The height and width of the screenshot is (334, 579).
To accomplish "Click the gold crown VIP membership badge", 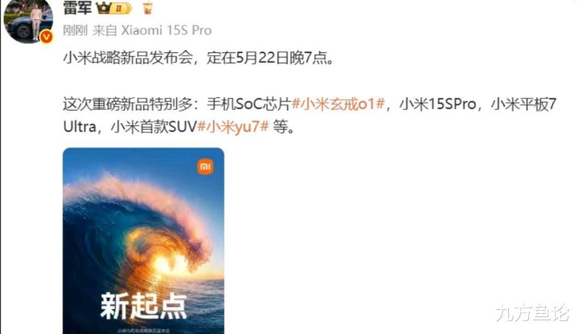I will (x=113, y=8).
